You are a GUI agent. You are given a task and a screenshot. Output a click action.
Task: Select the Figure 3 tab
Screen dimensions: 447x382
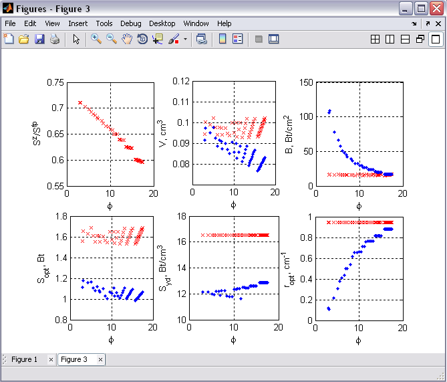click(74, 359)
